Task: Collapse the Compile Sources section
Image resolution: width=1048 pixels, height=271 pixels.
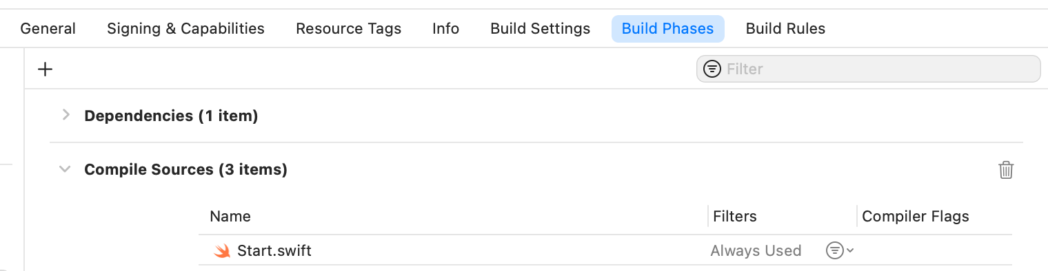Action: (x=65, y=169)
